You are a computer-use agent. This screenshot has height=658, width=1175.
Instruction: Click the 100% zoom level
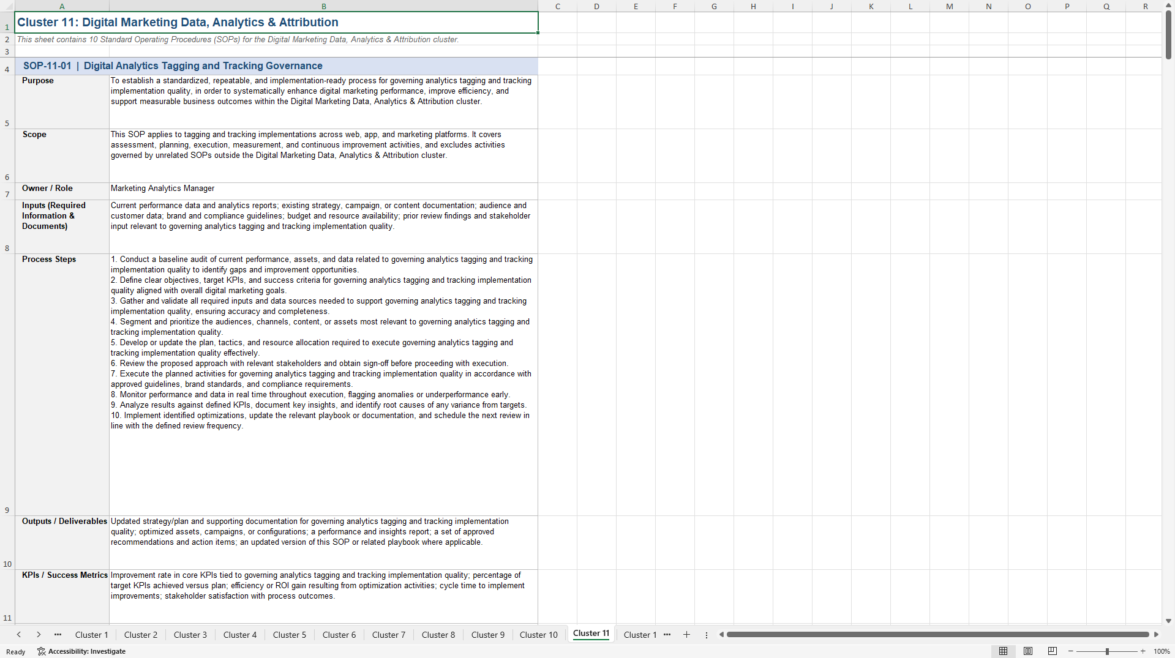1162,651
